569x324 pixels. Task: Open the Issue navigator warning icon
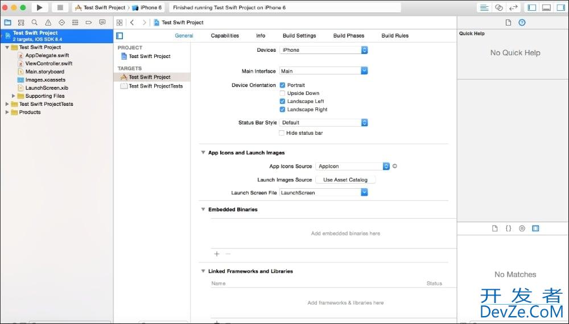click(48, 23)
